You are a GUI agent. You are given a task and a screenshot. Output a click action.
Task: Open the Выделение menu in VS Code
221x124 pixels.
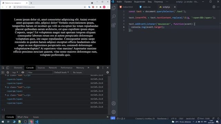pos(140,2)
